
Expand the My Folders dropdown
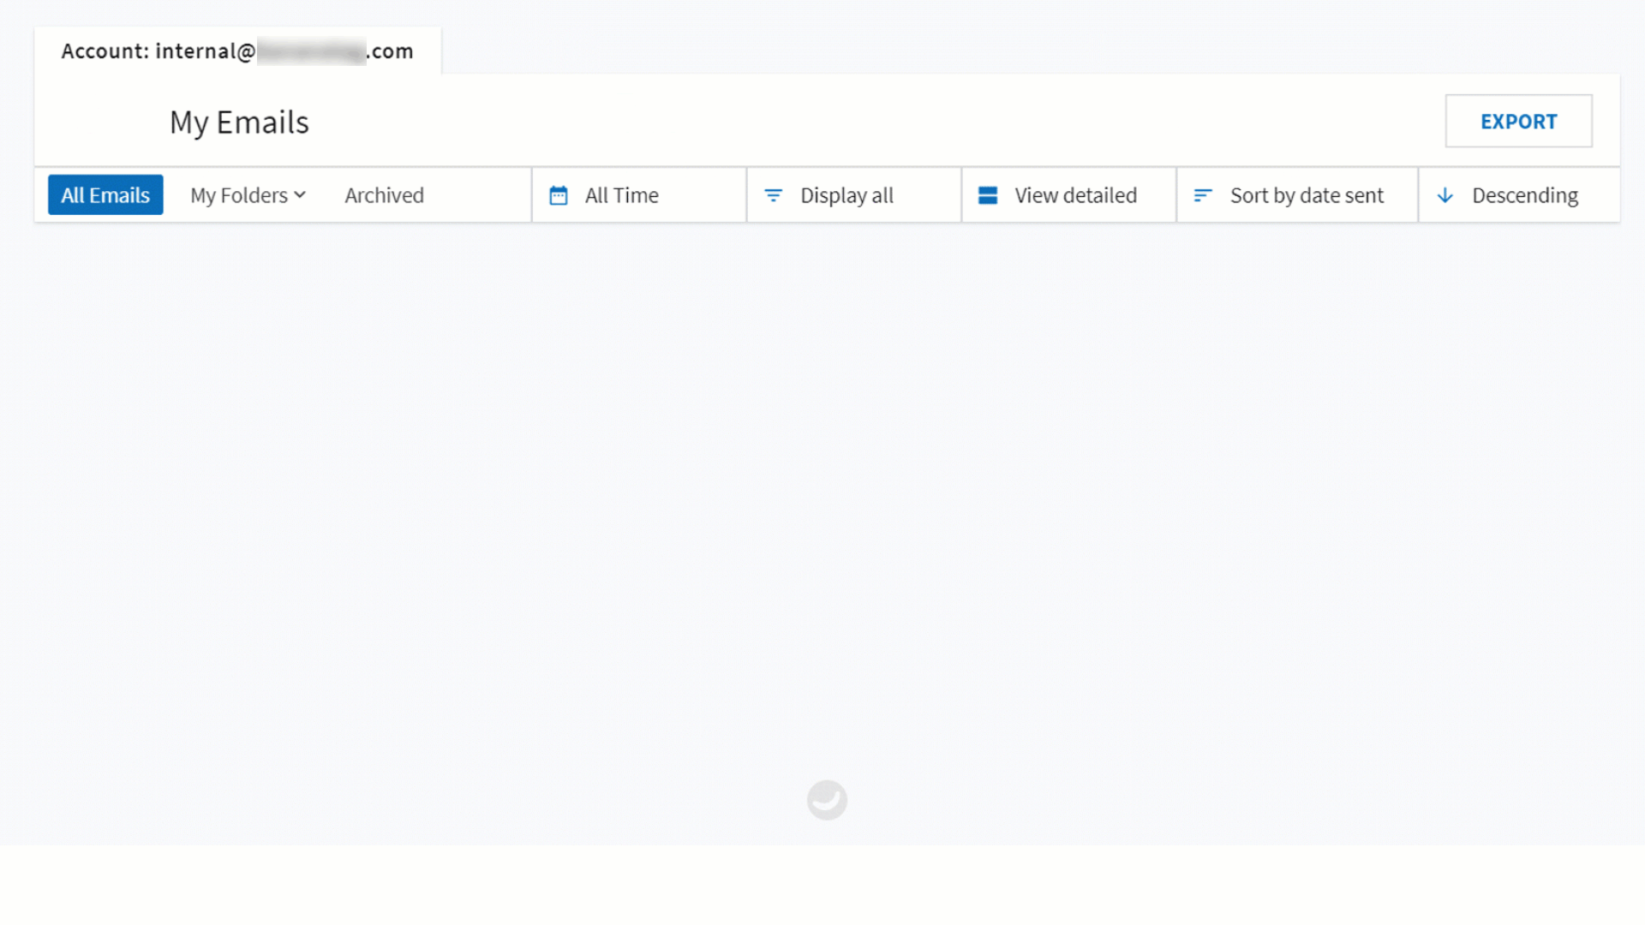point(248,195)
